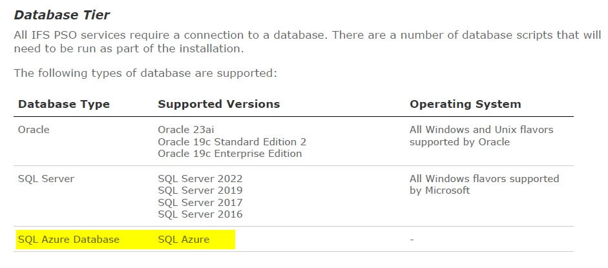This screenshot has height=268, width=608.
Task: Click the Operating System column header
Action: click(465, 104)
